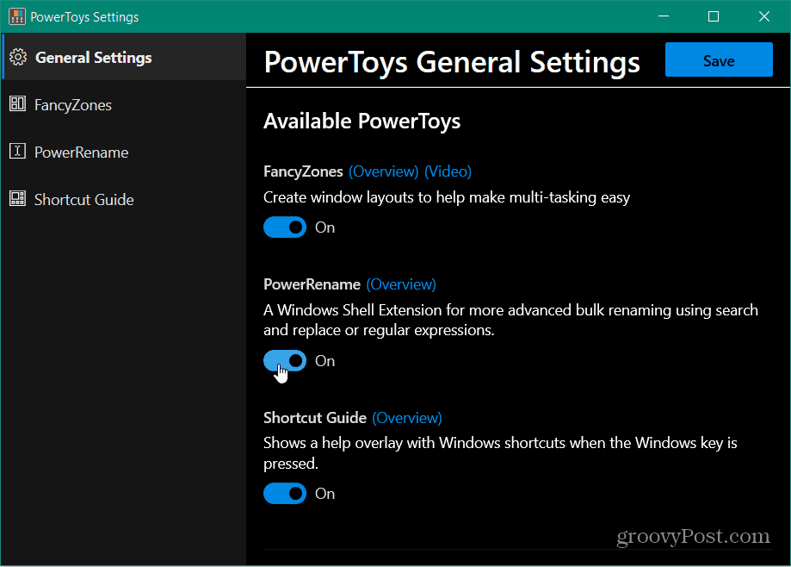Click the FancyZones grid icon in sidebar
The height and width of the screenshot is (567, 791).
[18, 104]
